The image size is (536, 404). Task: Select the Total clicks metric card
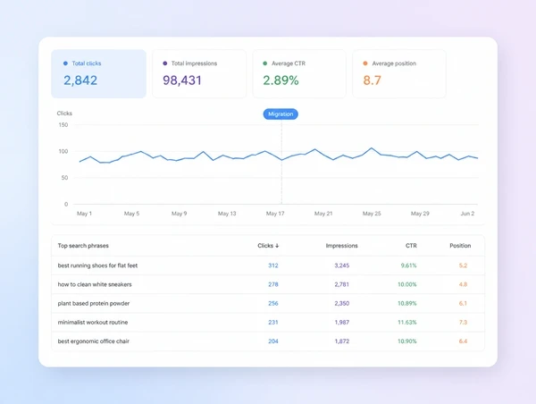[99, 74]
